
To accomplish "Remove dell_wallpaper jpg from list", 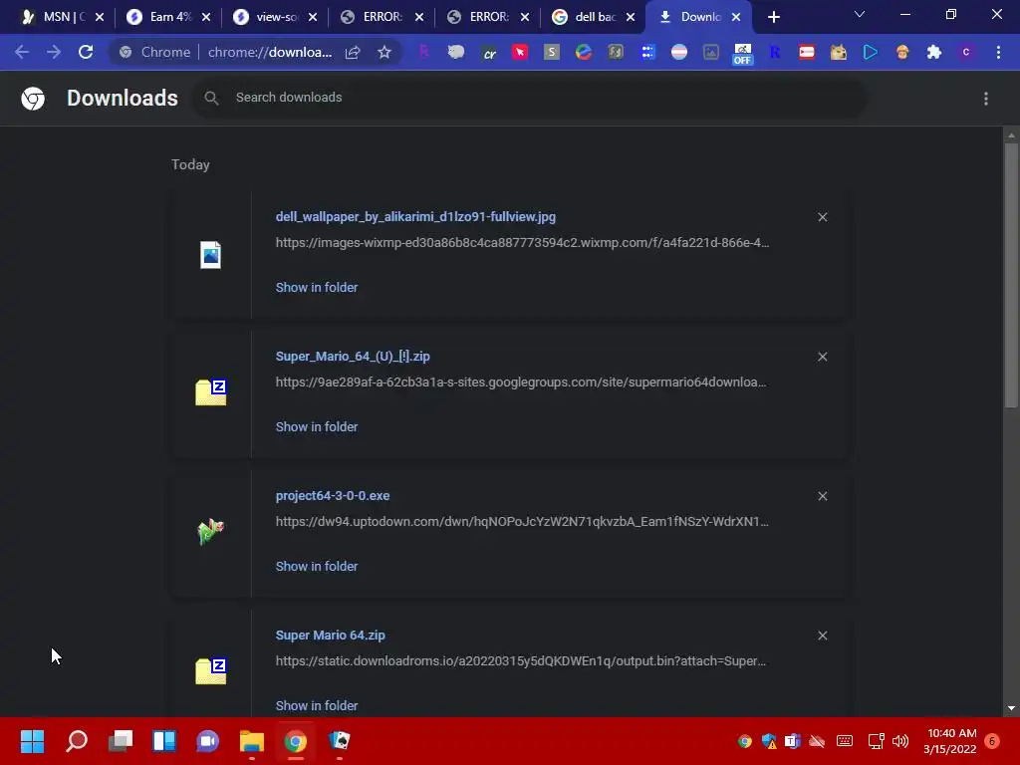I will tap(822, 217).
